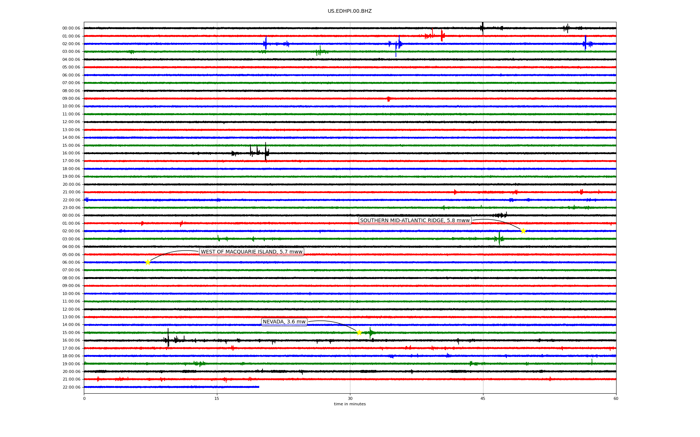
Task: Click the last 22:00:06 row time label
Action: (71, 387)
